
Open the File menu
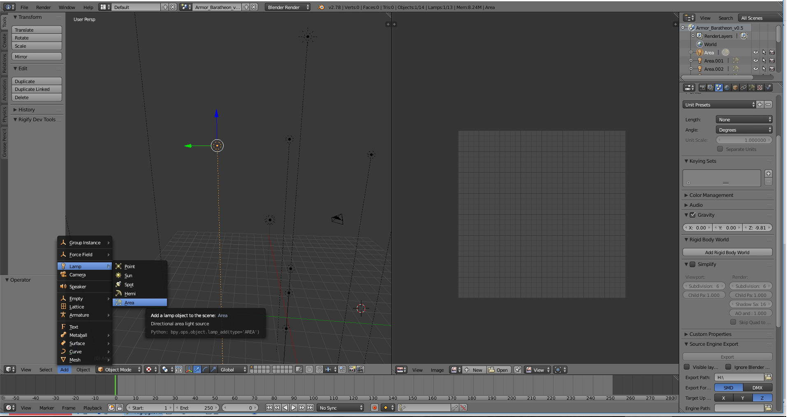coord(24,7)
